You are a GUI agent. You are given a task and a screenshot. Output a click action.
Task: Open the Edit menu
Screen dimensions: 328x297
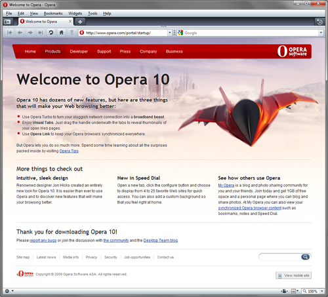coord(21,14)
